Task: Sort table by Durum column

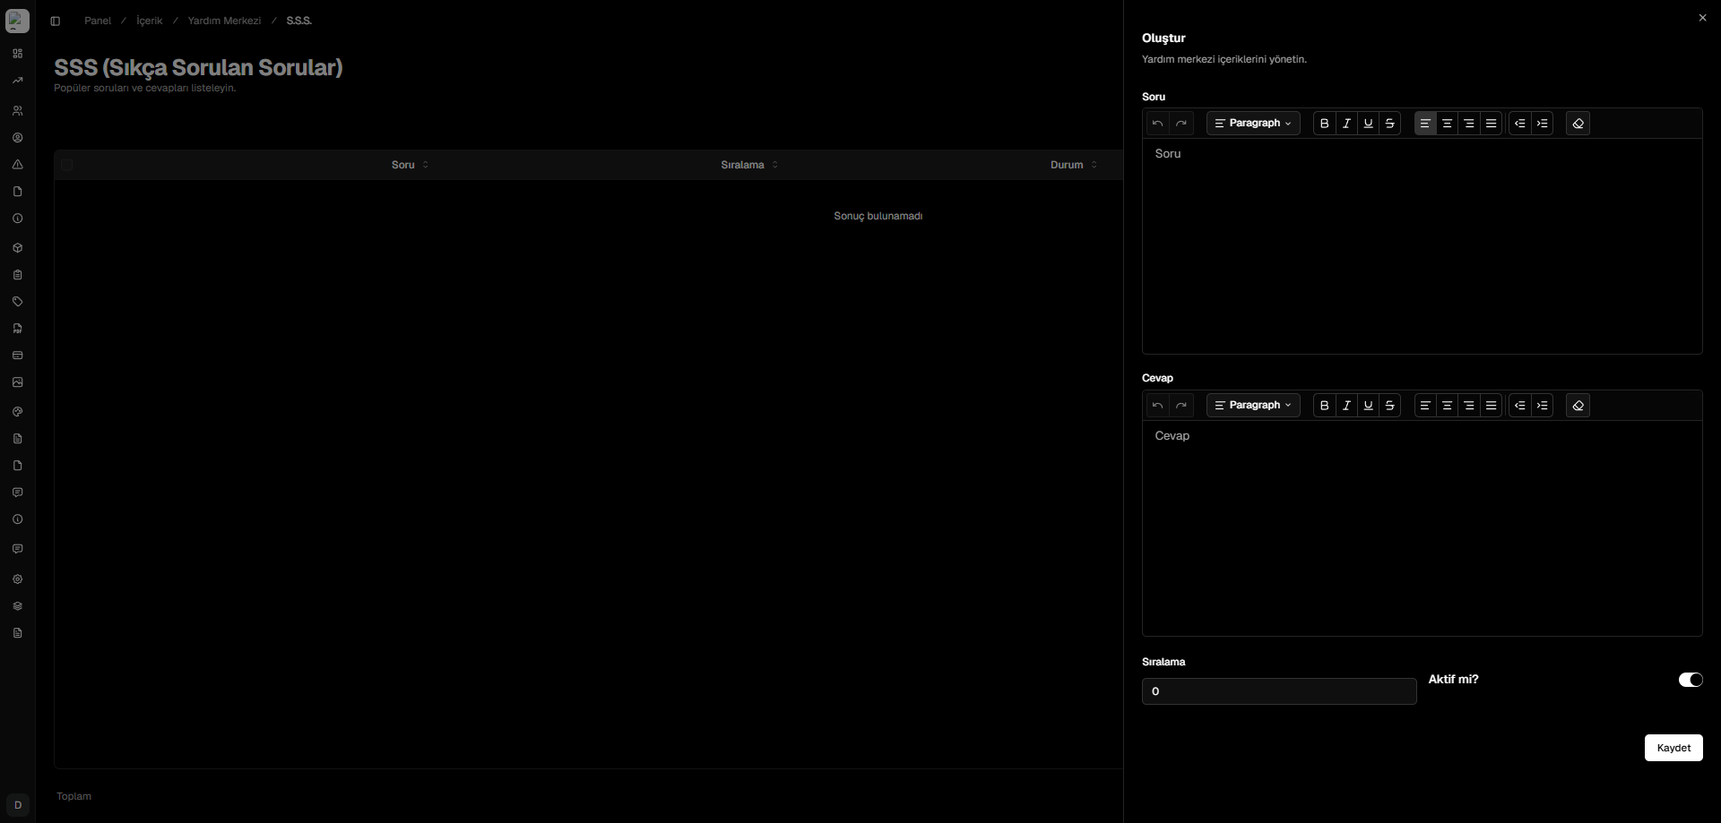Action: [x=1074, y=165]
